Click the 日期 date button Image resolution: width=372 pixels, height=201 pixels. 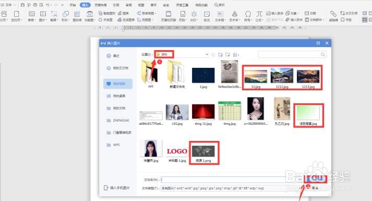click(310, 13)
